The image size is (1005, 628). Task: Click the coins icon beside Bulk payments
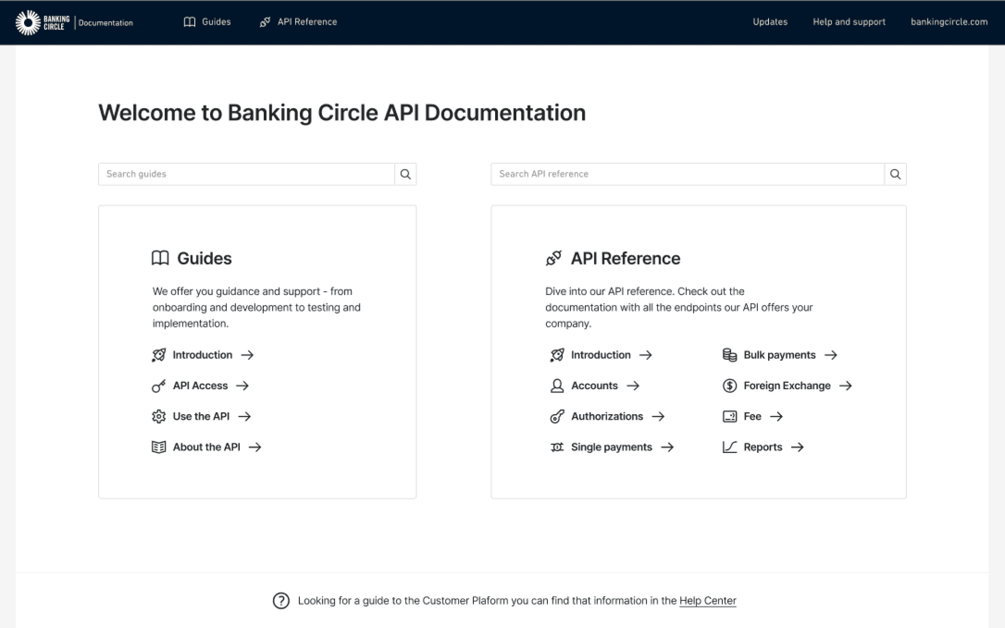click(729, 355)
